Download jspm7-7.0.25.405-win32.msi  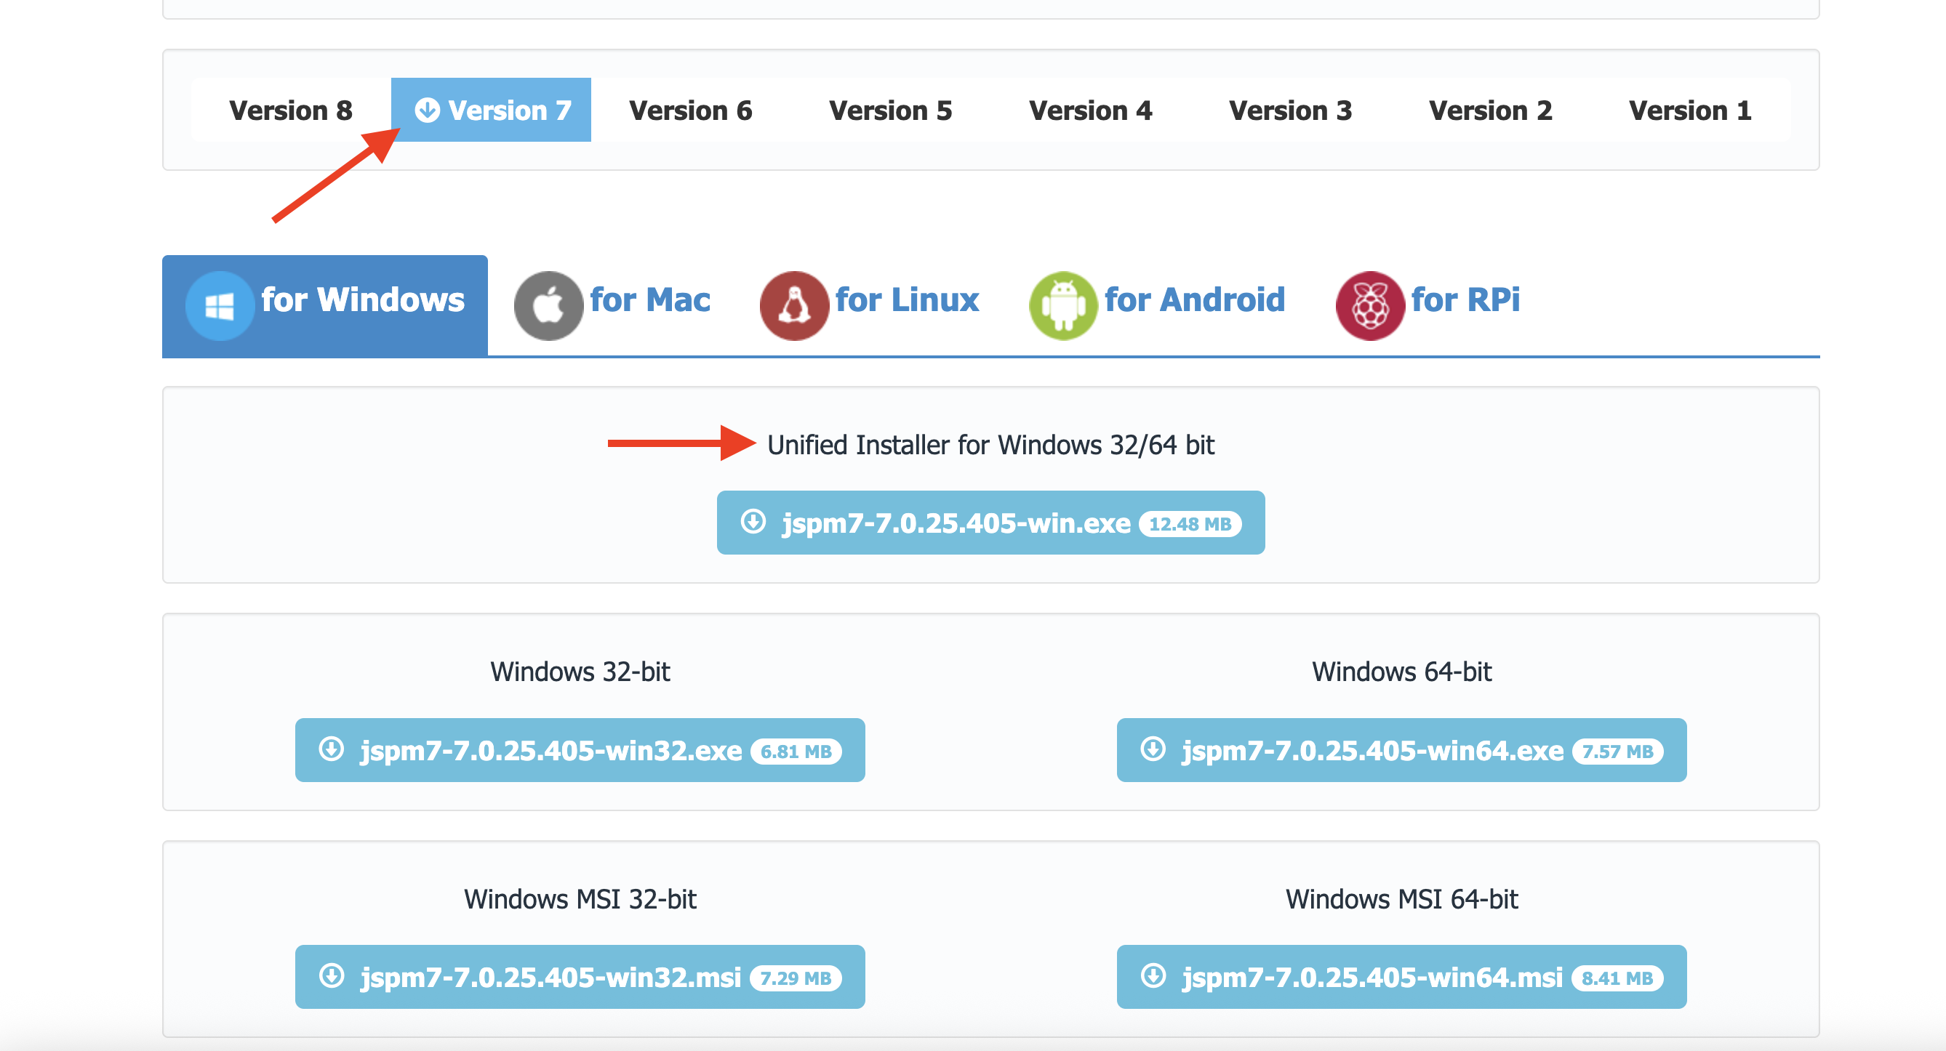(580, 976)
